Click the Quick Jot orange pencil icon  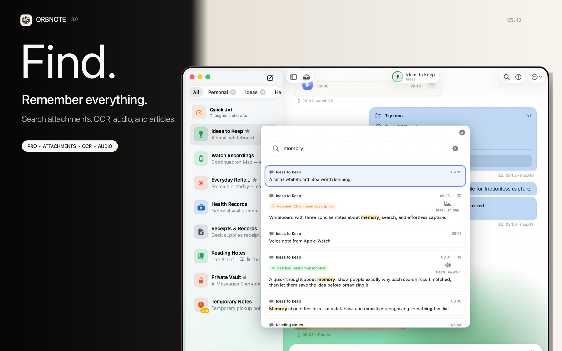coord(199,113)
